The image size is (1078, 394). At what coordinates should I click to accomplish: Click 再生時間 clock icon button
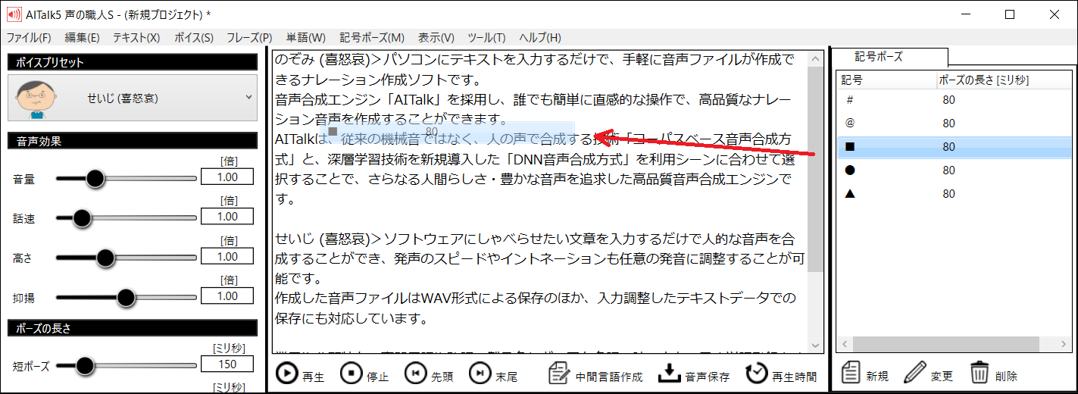781,374
